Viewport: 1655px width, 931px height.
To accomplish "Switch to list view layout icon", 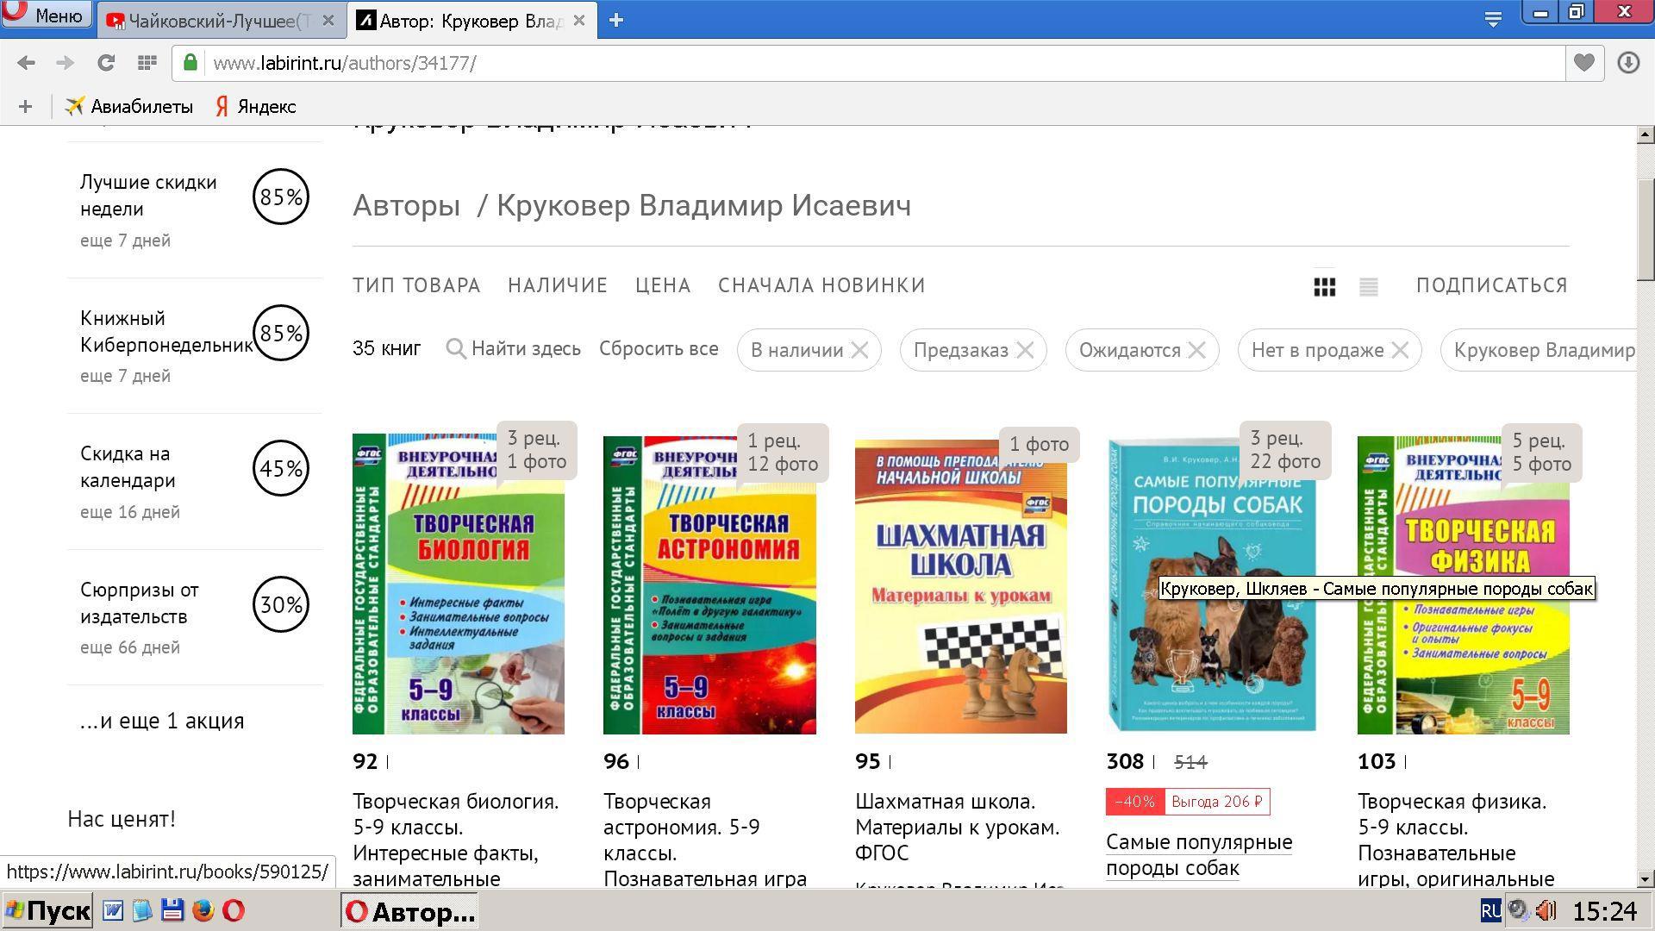I will (1368, 286).
